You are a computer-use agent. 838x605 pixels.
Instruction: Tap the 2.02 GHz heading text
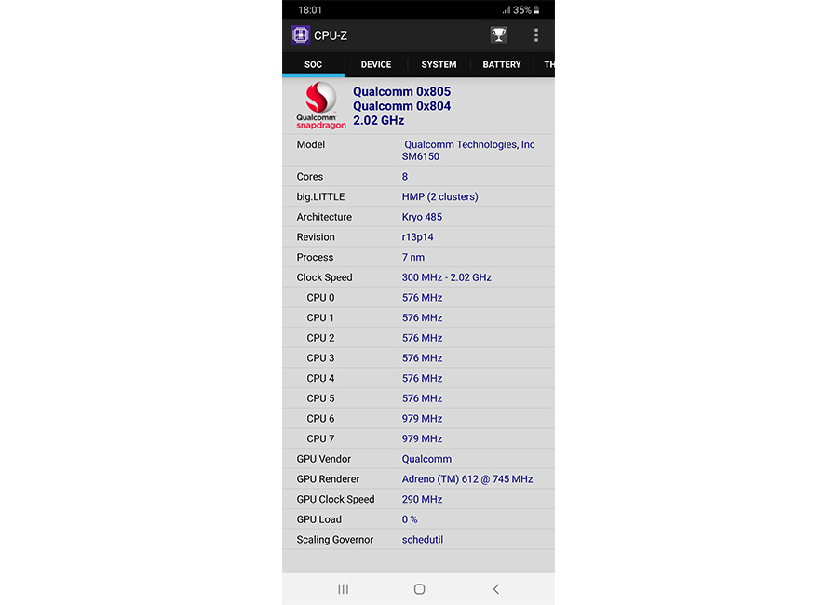coord(378,120)
